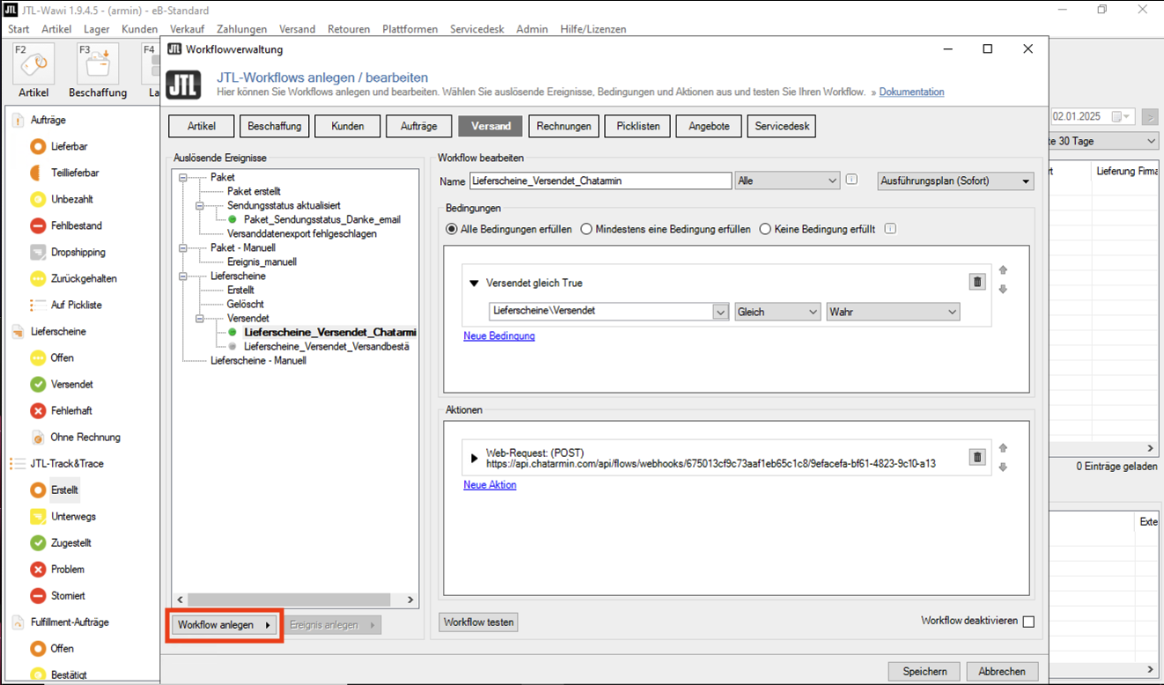Delete the Versendet gleich True condition
The height and width of the screenshot is (685, 1164).
point(976,282)
